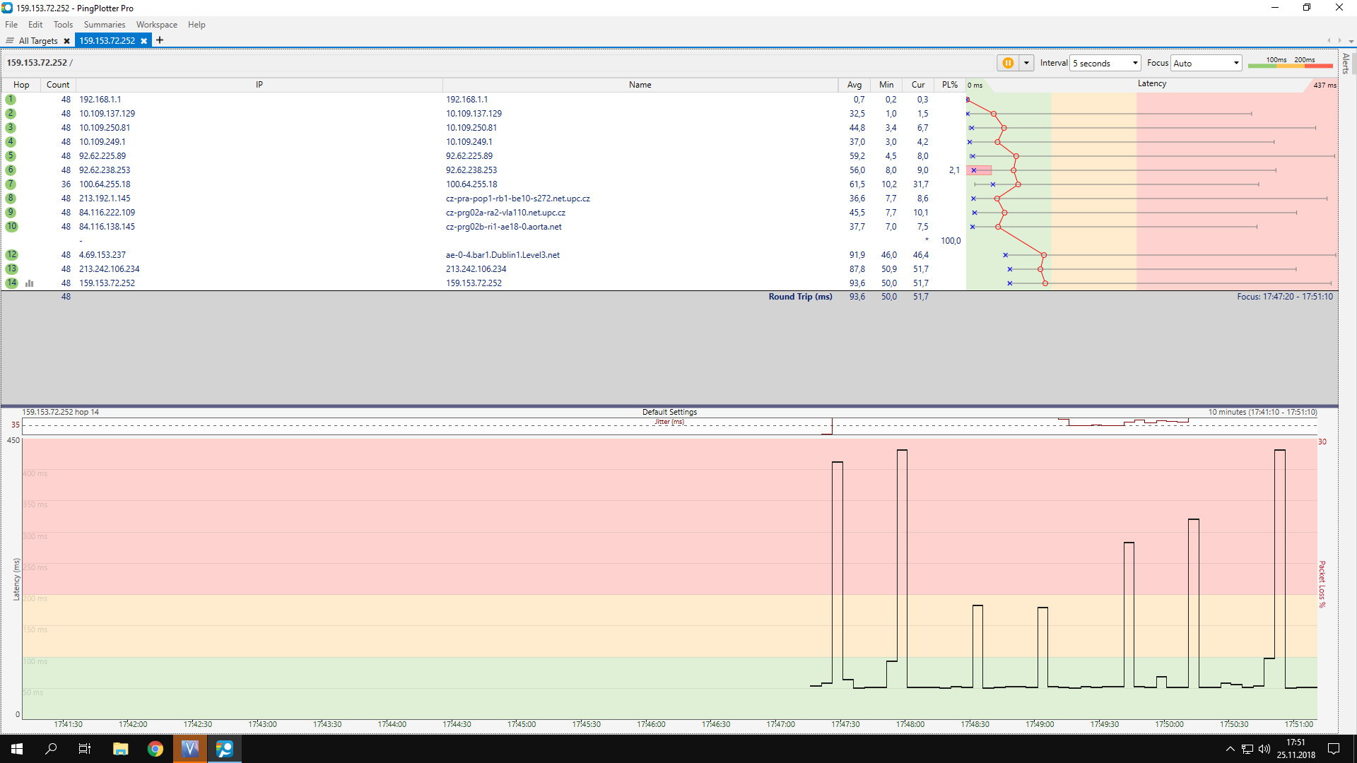This screenshot has width=1357, height=763.
Task: Open the Workspace menu
Action: click(x=156, y=25)
